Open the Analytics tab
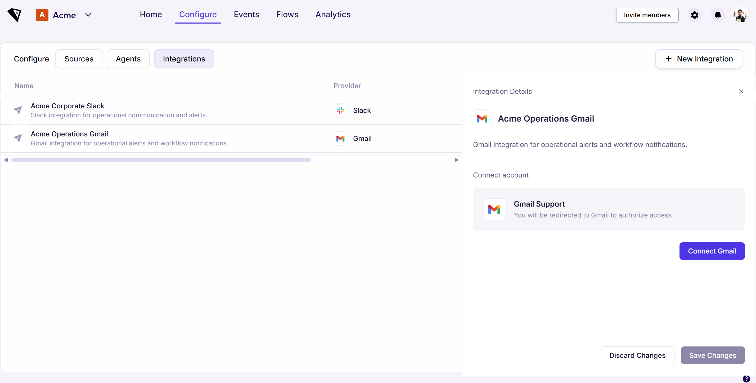 pyautogui.click(x=333, y=14)
